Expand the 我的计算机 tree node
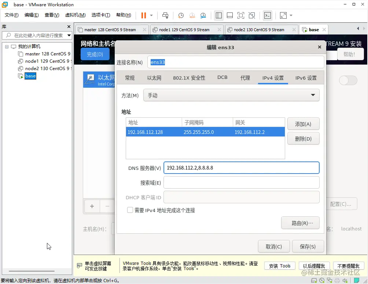Viewport: 368px width, 284px height. [x=6, y=46]
